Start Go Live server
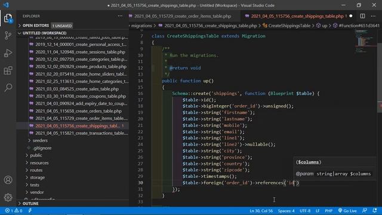This screenshot has height=215, width=382. (347, 211)
